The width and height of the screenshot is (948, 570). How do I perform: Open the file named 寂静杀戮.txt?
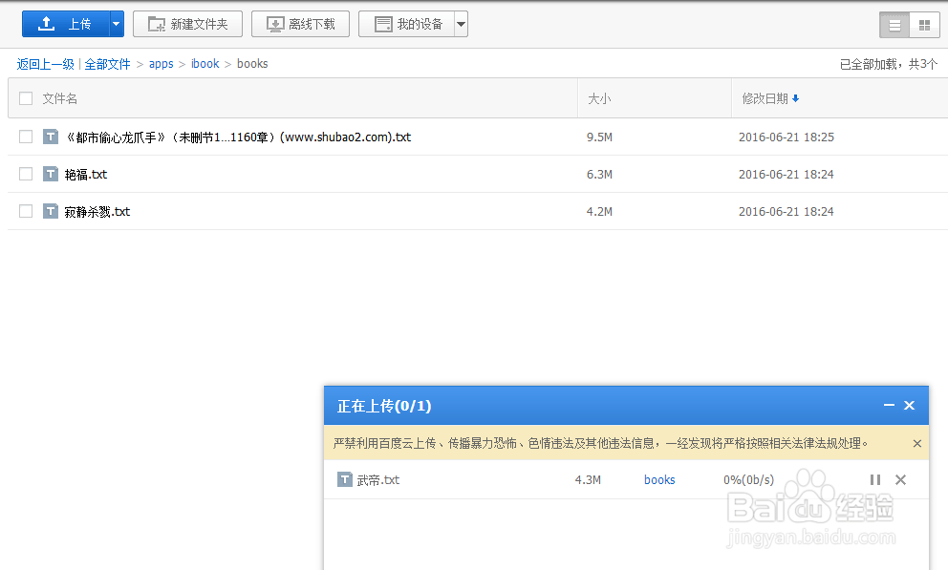(x=97, y=212)
